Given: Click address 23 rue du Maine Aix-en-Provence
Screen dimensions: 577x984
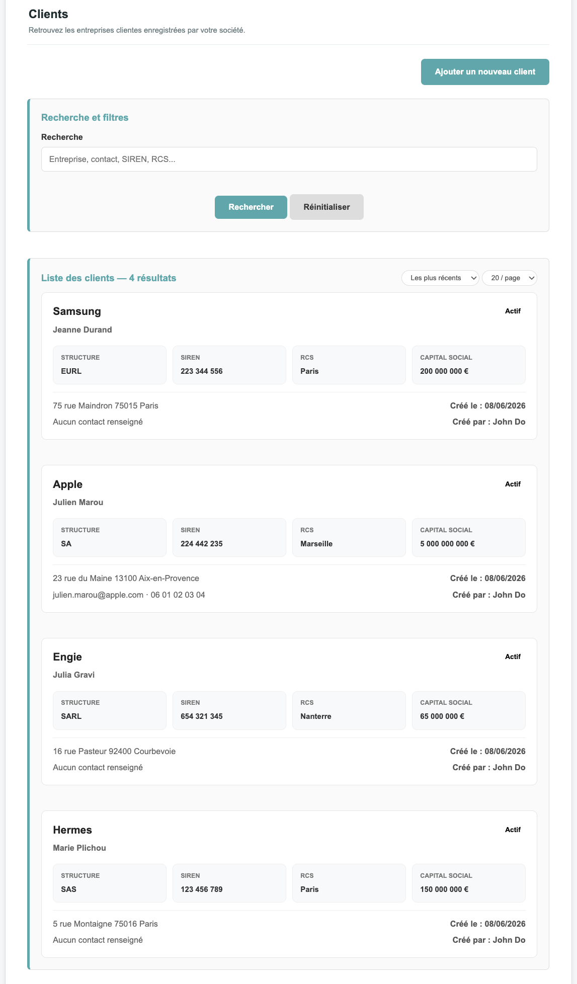Looking at the screenshot, I should pyautogui.click(x=126, y=579).
